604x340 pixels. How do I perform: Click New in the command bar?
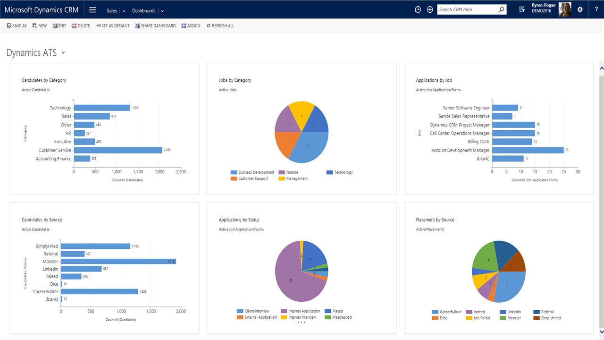40,26
